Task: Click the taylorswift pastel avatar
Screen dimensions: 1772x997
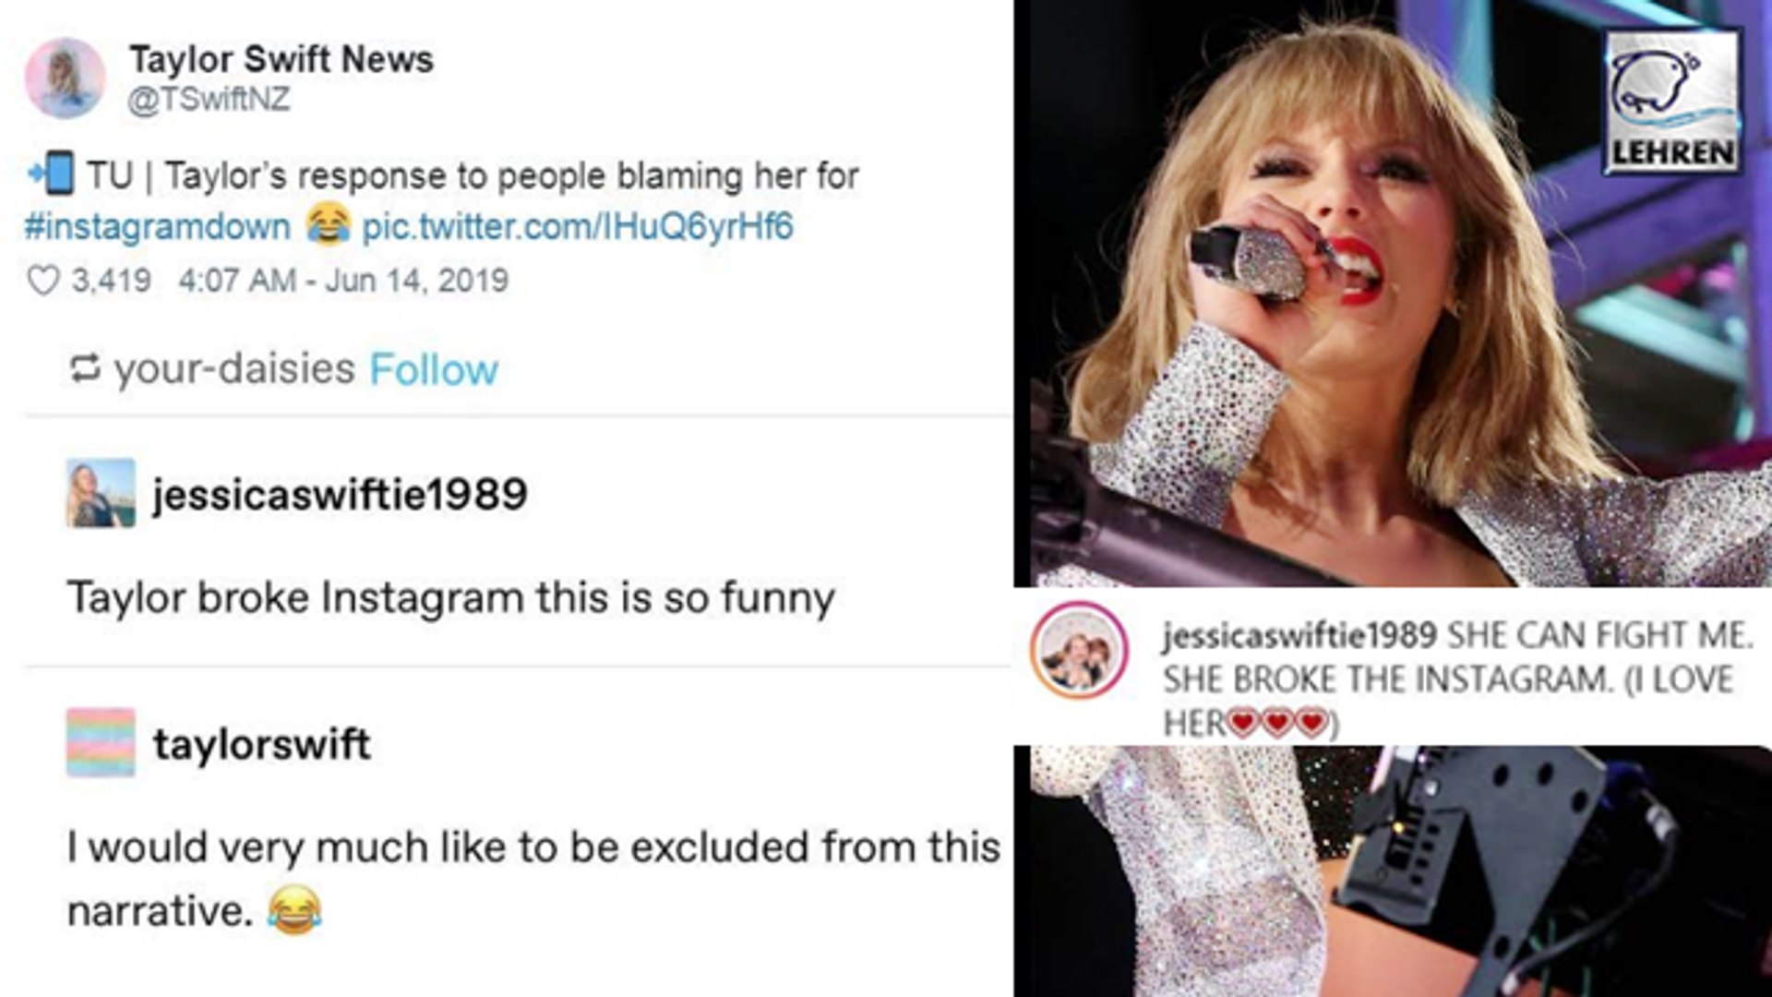Action: (x=101, y=742)
